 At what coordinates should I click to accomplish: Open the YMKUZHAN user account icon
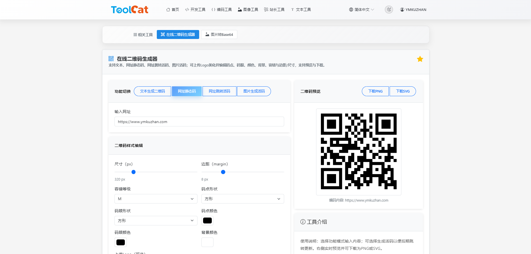tap(402, 9)
